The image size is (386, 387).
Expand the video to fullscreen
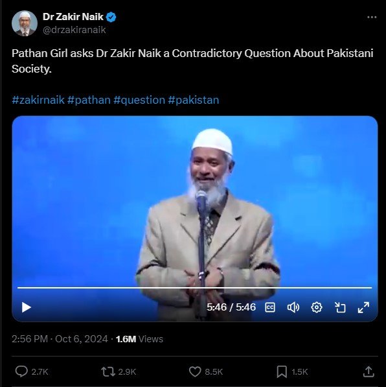[363, 307]
